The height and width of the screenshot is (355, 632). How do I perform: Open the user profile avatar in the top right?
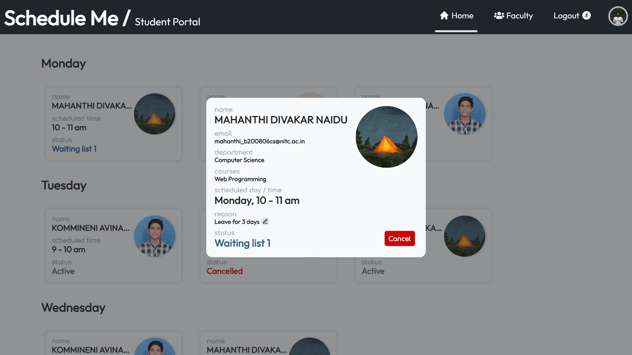[x=618, y=16]
